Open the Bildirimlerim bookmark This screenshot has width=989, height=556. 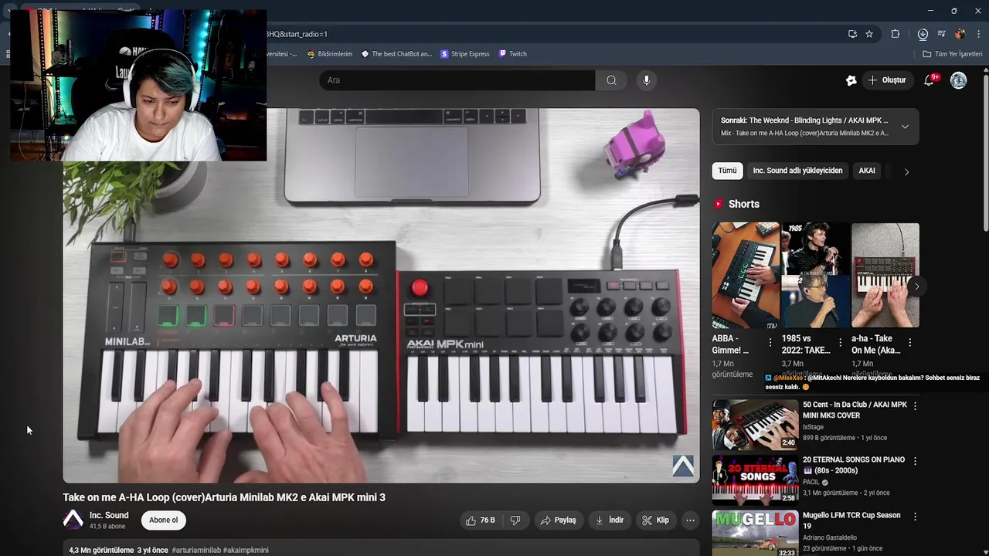click(x=330, y=54)
